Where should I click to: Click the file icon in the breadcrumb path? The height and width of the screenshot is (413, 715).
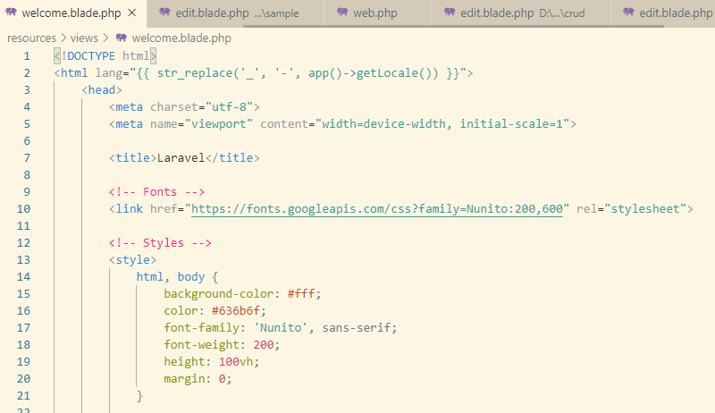coord(121,38)
